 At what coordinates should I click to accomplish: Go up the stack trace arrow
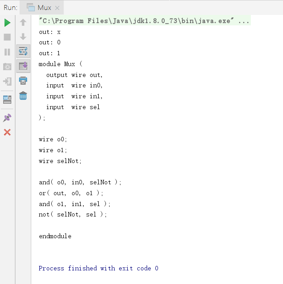23,23
